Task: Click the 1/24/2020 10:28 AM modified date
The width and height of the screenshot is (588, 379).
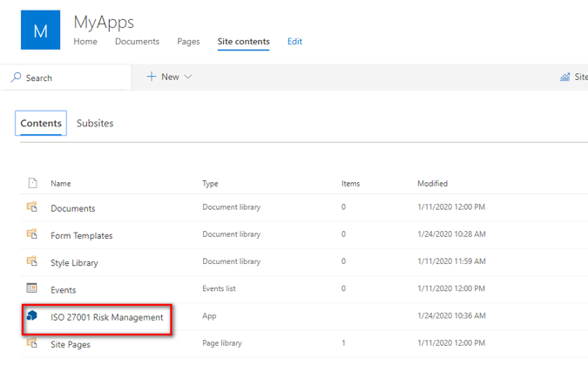Action: pos(451,233)
